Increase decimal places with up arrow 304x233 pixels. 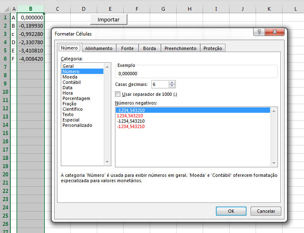pos(172,83)
